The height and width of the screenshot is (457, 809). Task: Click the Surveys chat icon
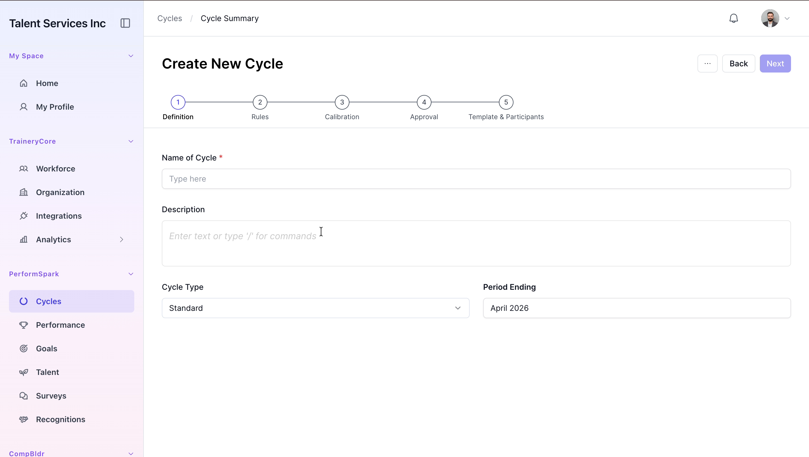point(24,396)
